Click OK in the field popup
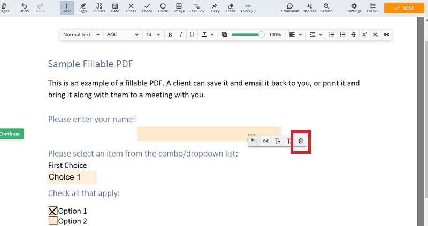This screenshot has width=428, height=226. (x=265, y=141)
